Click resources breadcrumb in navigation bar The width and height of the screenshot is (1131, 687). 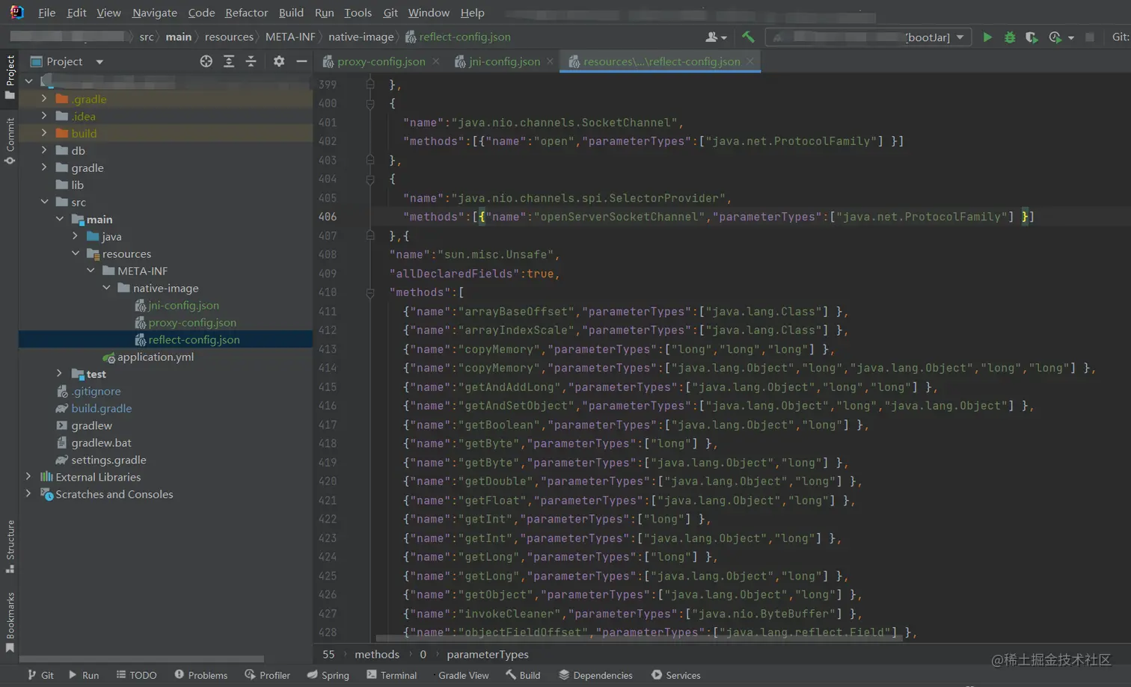pyautogui.click(x=229, y=37)
